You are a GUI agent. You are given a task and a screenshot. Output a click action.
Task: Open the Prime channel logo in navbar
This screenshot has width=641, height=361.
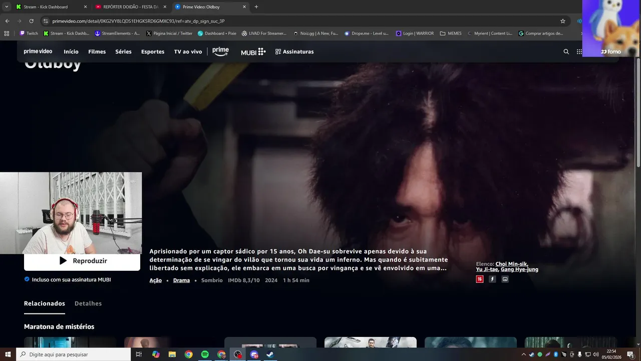tap(220, 51)
